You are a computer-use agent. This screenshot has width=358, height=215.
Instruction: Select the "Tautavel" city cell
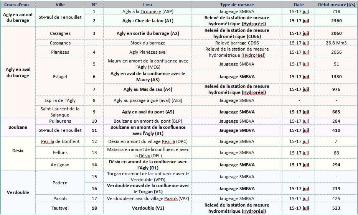click(x=60, y=208)
